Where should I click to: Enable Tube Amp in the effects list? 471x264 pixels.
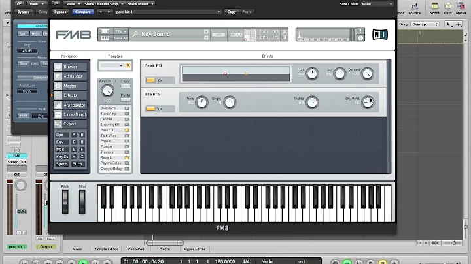pyautogui.click(x=127, y=114)
